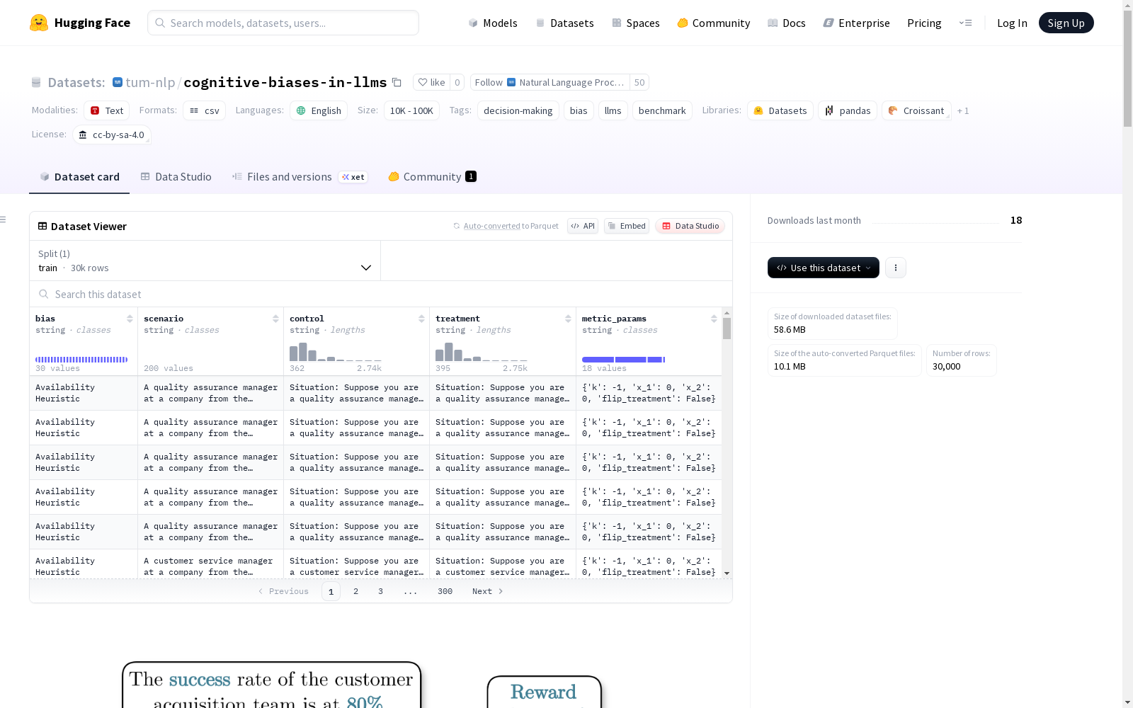Click the bias column class distribution bar
The height and width of the screenshot is (708, 1133).
[81, 360]
